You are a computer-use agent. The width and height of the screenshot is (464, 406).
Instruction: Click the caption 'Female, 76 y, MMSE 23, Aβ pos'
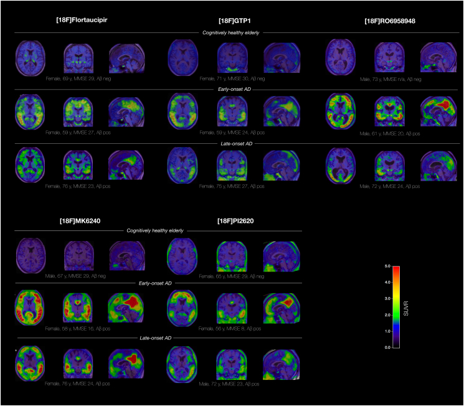(x=78, y=186)
